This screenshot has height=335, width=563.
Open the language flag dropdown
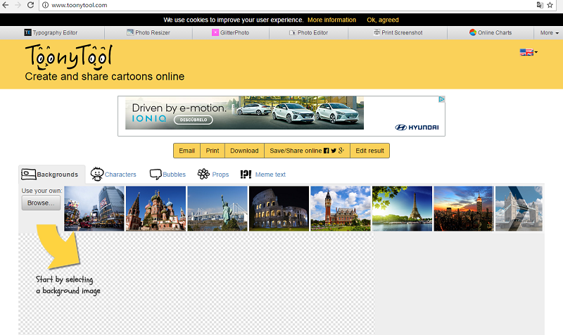[528, 52]
